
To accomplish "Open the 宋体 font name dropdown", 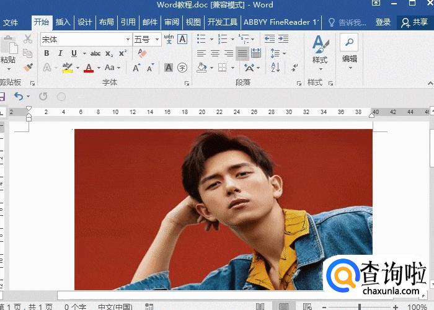I will [128, 40].
